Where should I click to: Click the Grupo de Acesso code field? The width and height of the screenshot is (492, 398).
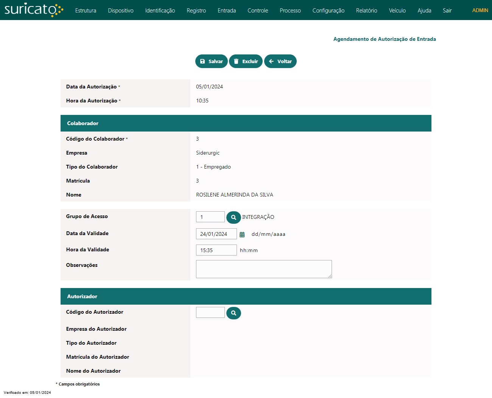point(210,217)
